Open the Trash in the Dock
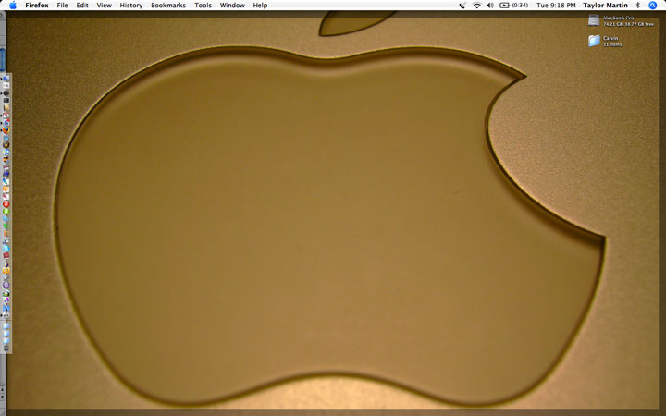The width and height of the screenshot is (666, 416). pyautogui.click(x=6, y=349)
